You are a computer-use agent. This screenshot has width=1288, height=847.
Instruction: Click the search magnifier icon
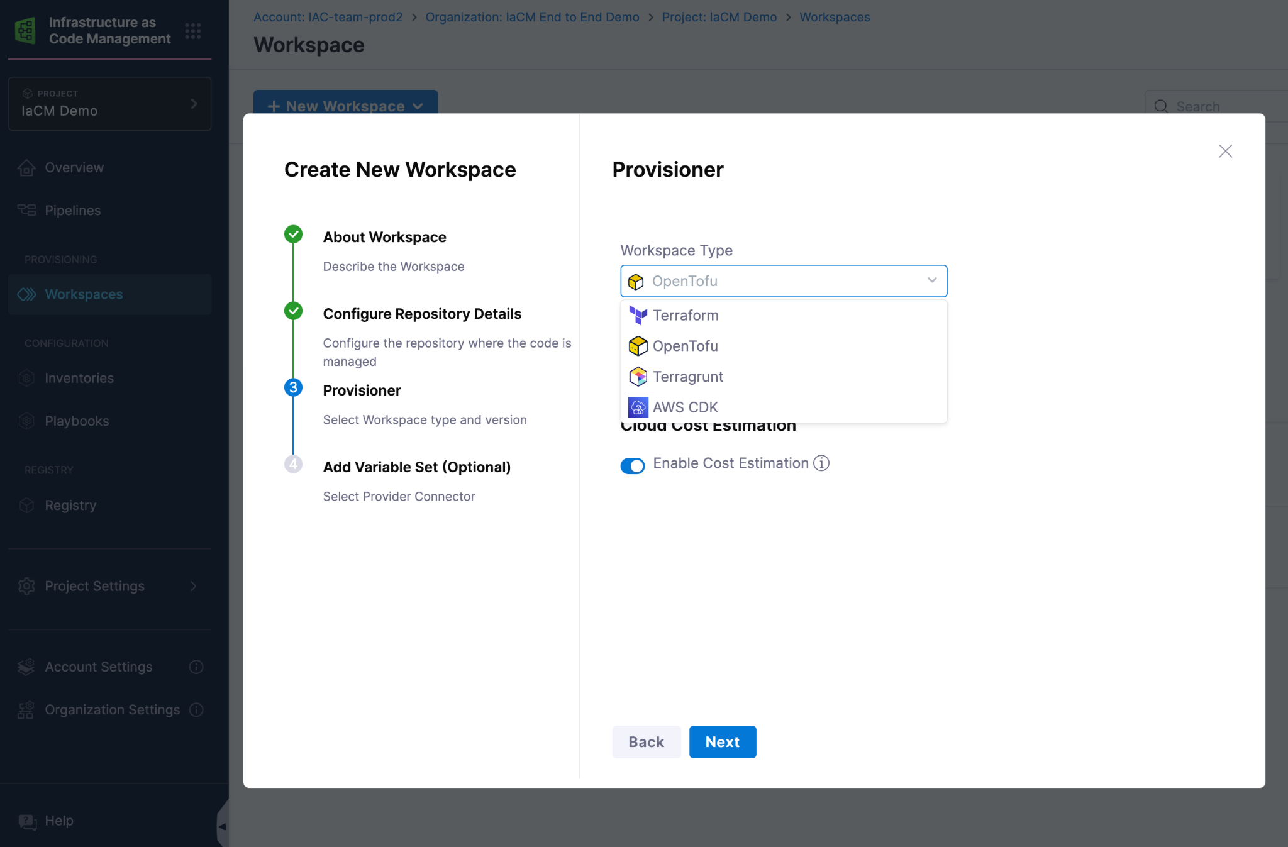1161,106
